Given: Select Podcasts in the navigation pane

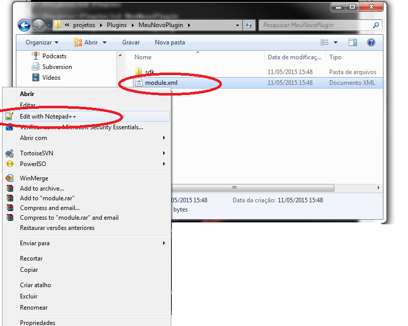Looking at the screenshot, I should coord(54,56).
